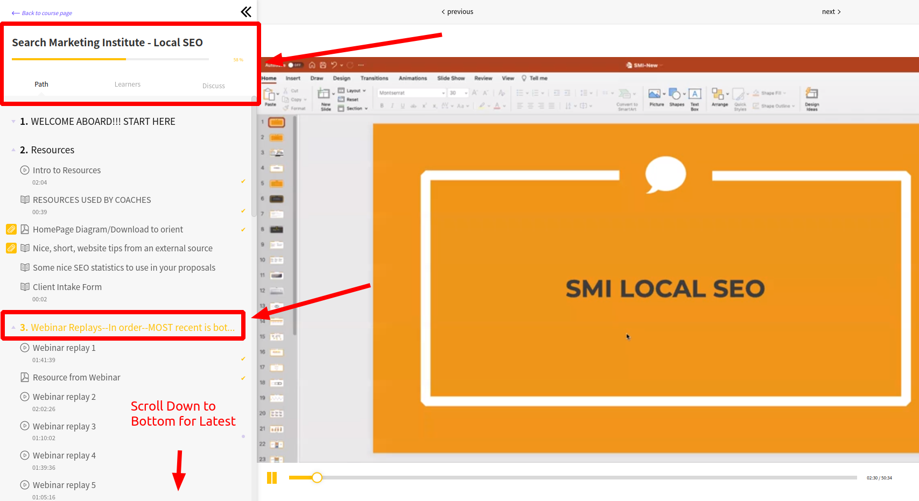Click PDF icon for Resource from Webinar
The width and height of the screenshot is (919, 501).
pyautogui.click(x=25, y=377)
